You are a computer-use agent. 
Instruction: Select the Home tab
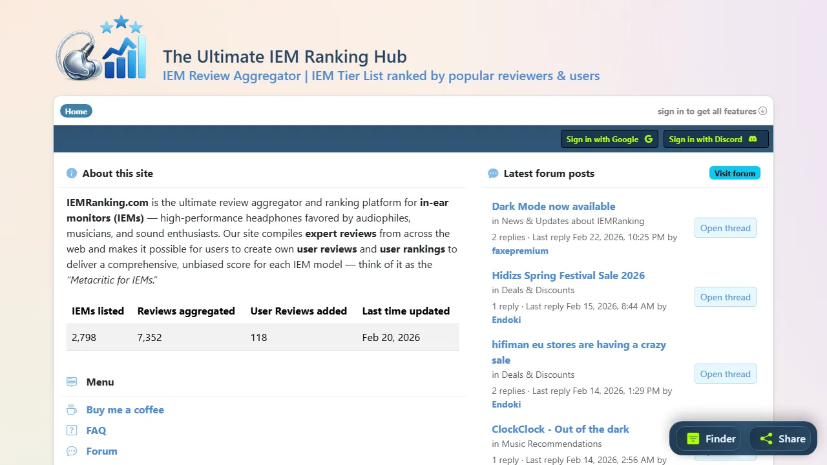(76, 111)
